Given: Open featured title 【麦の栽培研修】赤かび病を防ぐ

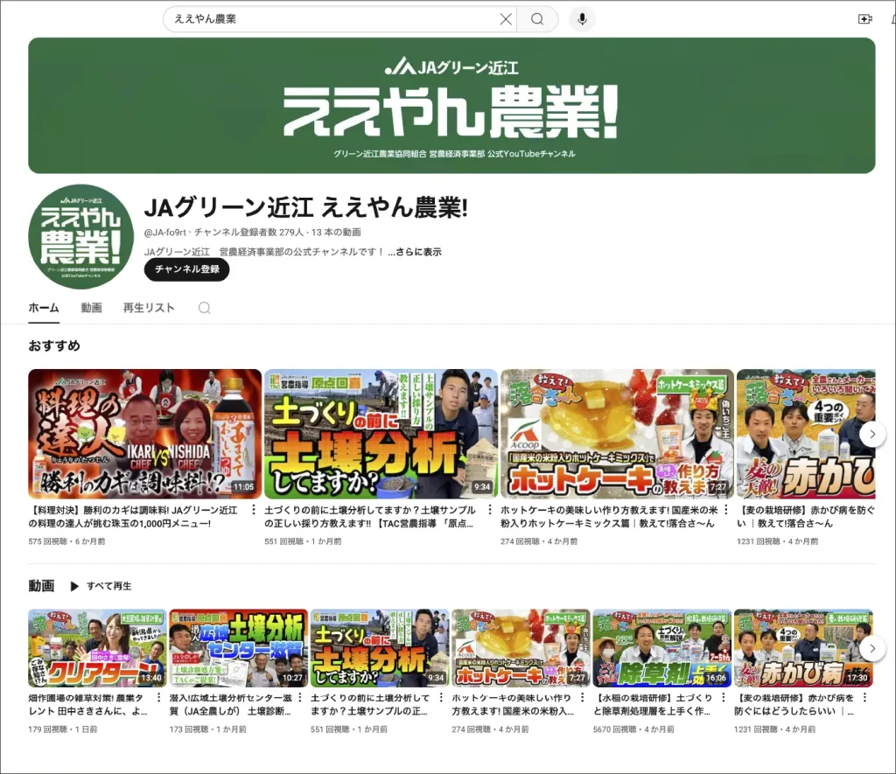Looking at the screenshot, I should pos(806,516).
